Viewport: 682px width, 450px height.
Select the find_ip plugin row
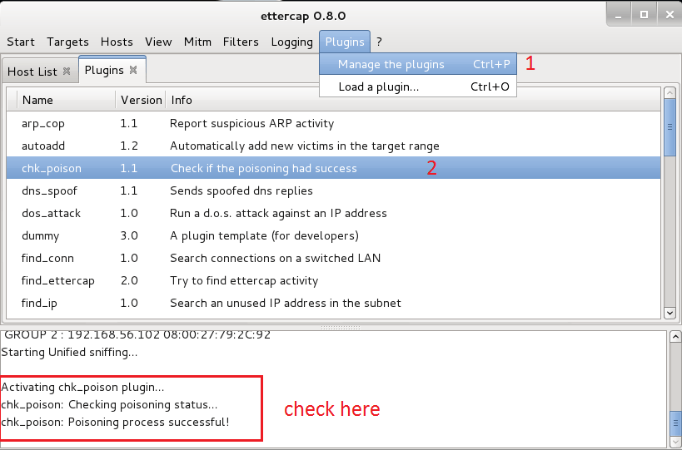tap(333, 303)
